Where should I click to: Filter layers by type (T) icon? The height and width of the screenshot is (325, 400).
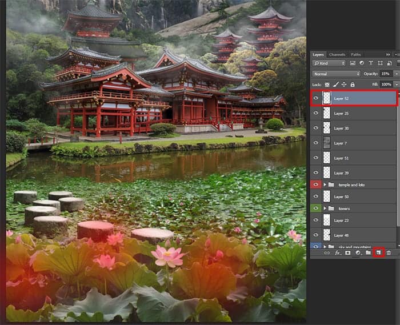point(371,63)
